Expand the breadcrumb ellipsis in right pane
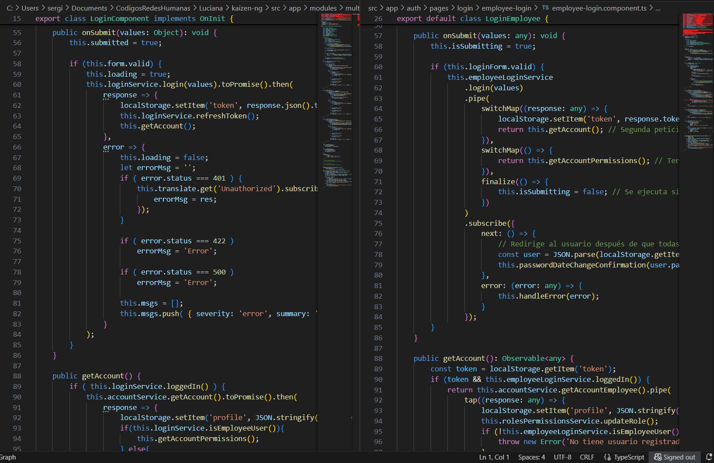Image resolution: width=714 pixels, height=463 pixels. click(657, 8)
